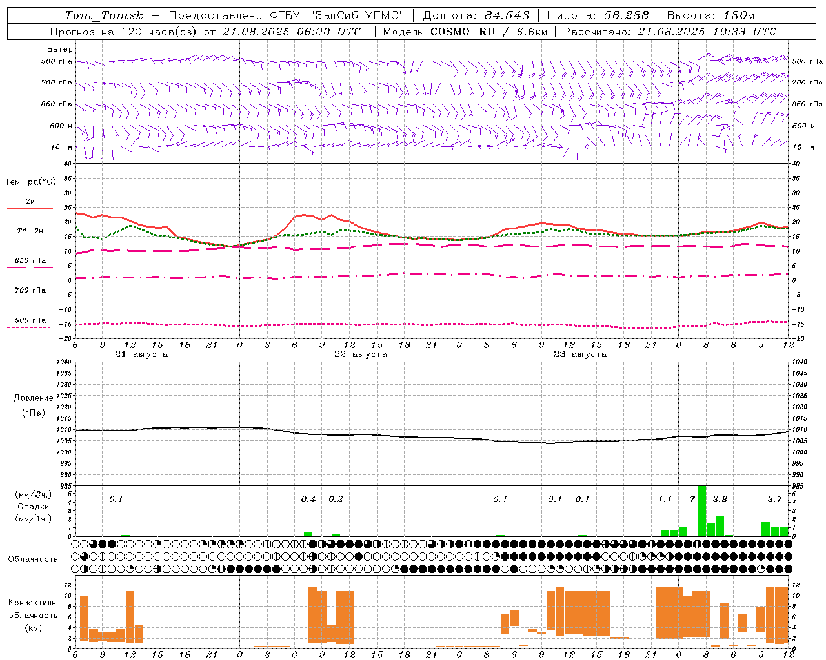Click the 21 августа date label

141,354
